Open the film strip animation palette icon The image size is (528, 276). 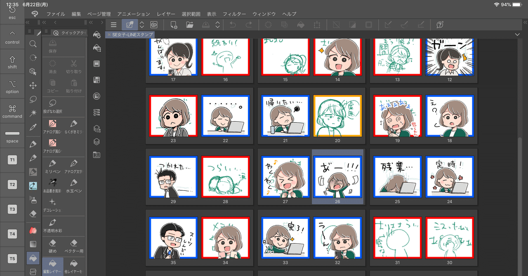(97, 63)
